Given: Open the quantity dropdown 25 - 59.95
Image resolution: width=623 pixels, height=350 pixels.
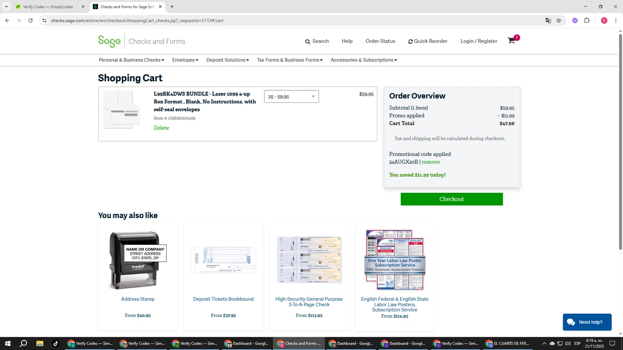Looking at the screenshot, I should [291, 97].
